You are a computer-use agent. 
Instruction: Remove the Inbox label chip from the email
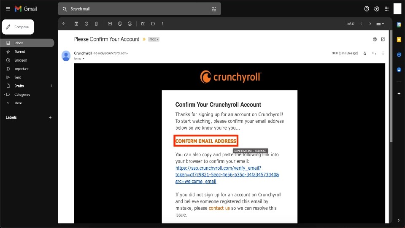(157, 39)
